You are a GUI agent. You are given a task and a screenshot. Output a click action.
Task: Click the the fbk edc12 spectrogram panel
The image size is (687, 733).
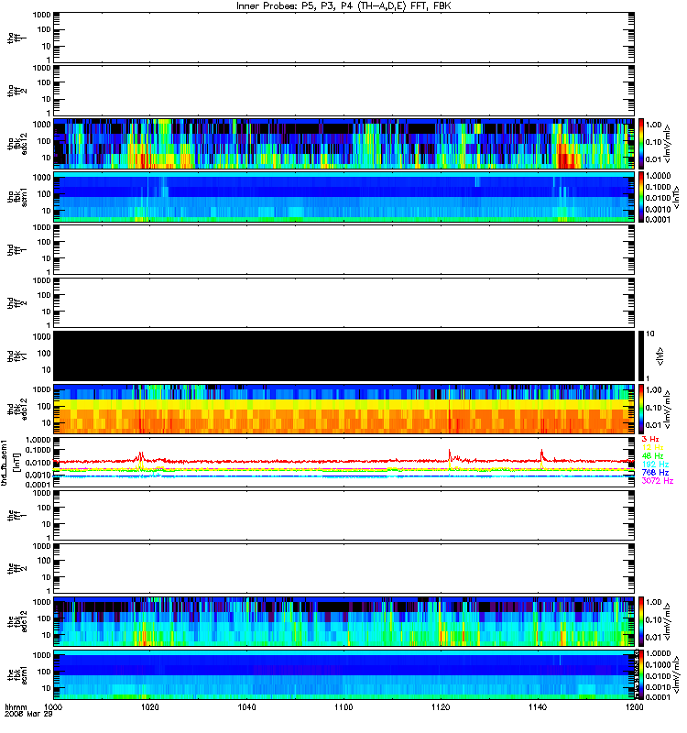tap(344, 622)
